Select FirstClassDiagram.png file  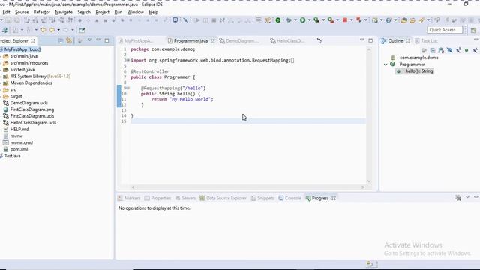pos(31,109)
